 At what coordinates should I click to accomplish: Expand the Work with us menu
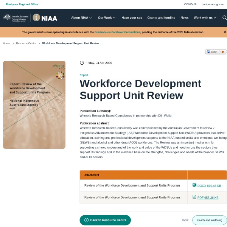205,18
